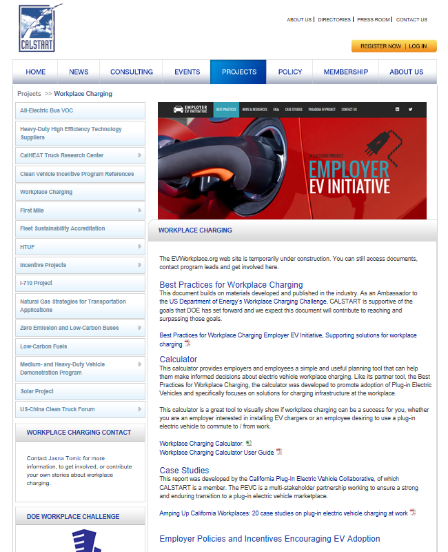Expand the HTUF sidebar arrow

point(140,246)
